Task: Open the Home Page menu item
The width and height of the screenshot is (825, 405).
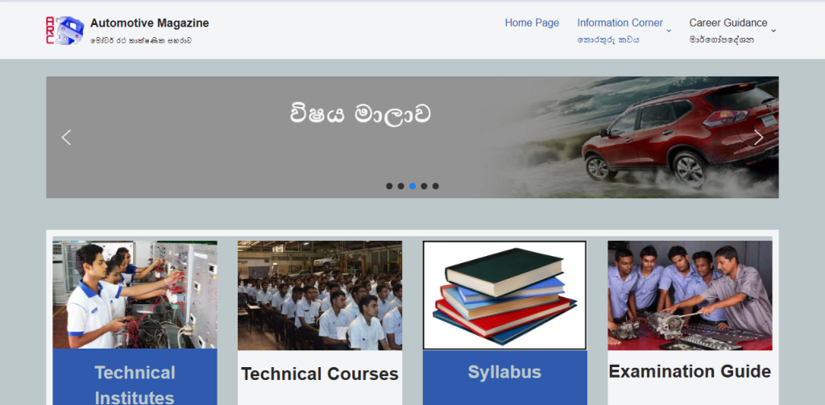Action: click(532, 23)
